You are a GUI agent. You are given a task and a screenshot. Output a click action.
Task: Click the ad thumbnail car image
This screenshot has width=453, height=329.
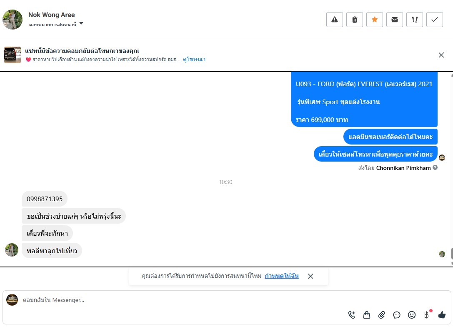[13, 55]
